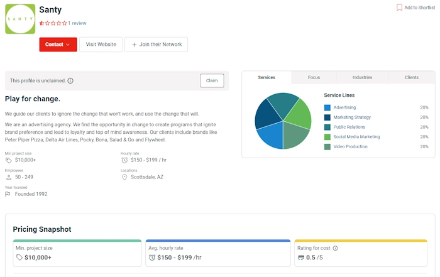
Task: Click the plus icon in Join their Network
Action: tap(134, 45)
